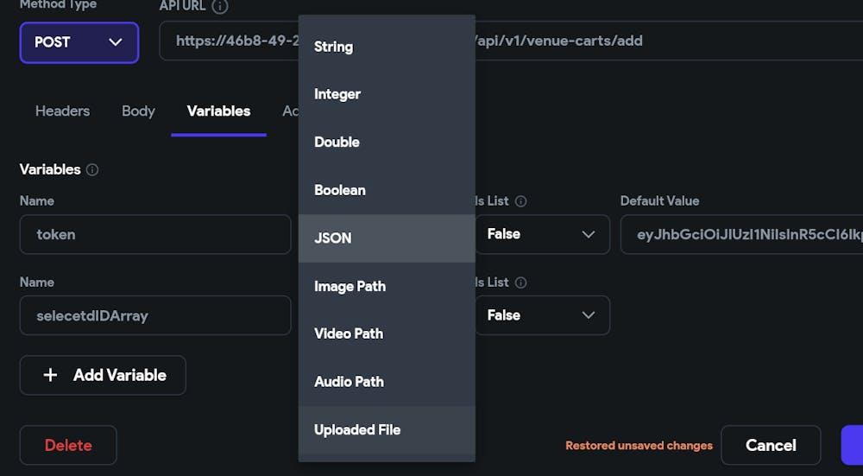This screenshot has width=863, height=476.
Task: Click the plus icon on Add Variable
Action: tap(50, 375)
